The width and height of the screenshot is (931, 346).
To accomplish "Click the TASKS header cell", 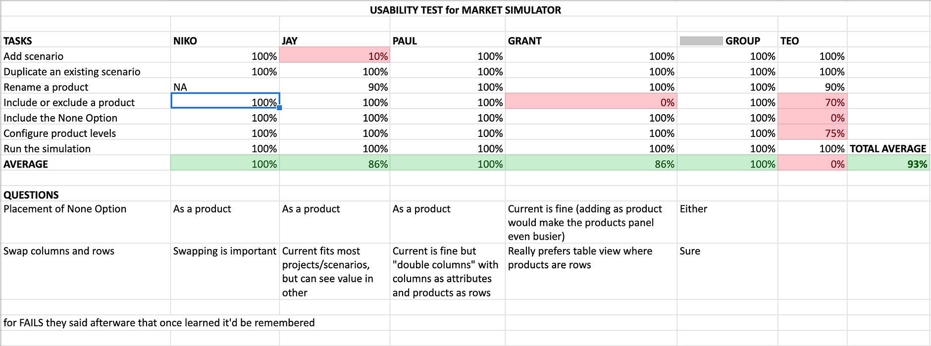I will click(x=85, y=41).
